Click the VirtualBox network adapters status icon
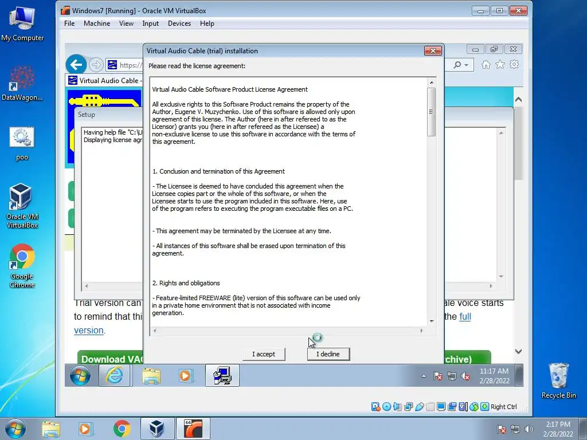 (x=408, y=407)
